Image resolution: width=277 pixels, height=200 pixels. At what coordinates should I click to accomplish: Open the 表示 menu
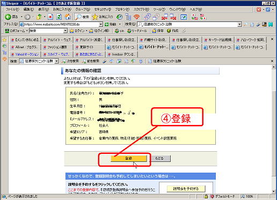point(43,9)
